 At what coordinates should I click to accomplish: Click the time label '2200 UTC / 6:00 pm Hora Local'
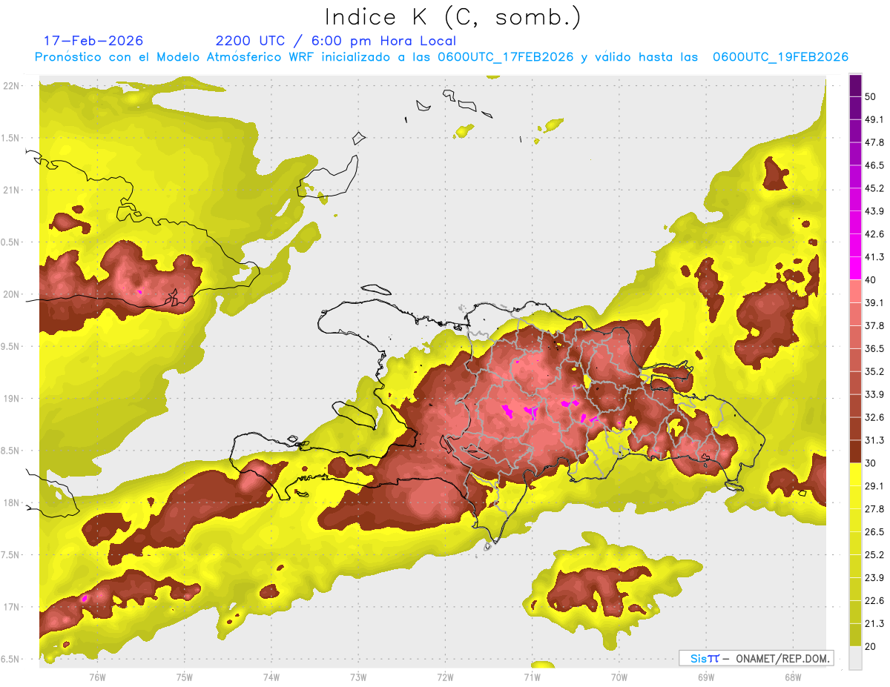pyautogui.click(x=336, y=41)
